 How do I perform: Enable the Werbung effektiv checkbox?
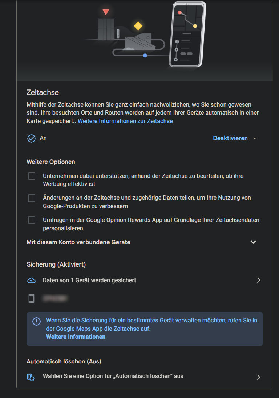point(32,176)
